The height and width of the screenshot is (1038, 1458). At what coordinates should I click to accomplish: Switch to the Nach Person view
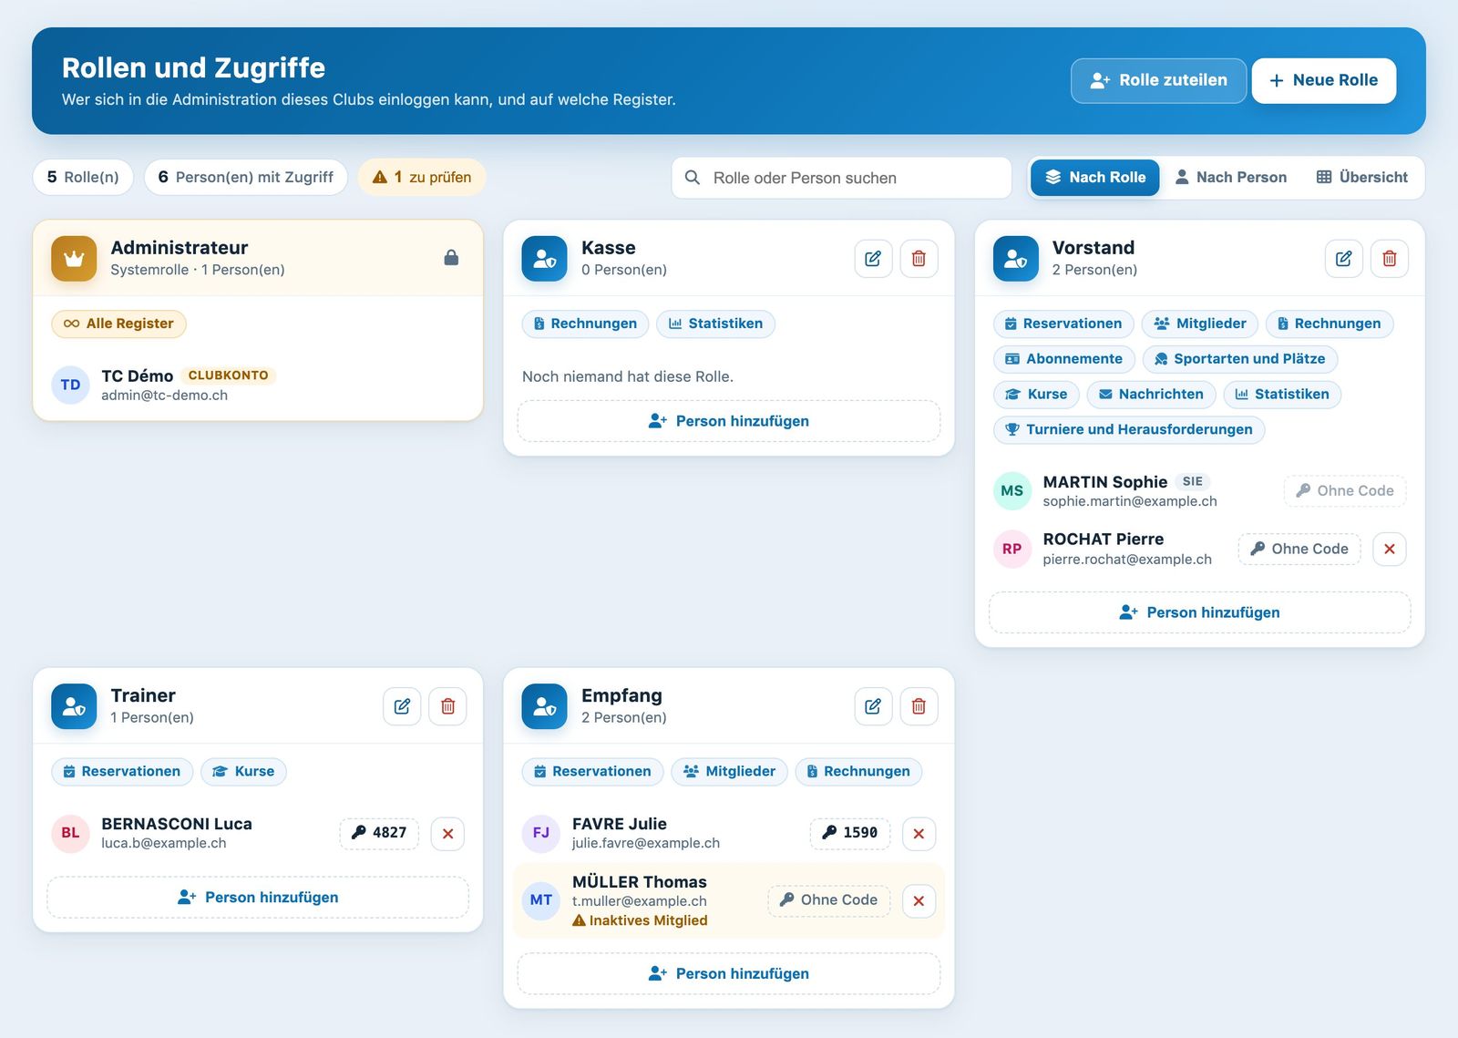tap(1230, 178)
